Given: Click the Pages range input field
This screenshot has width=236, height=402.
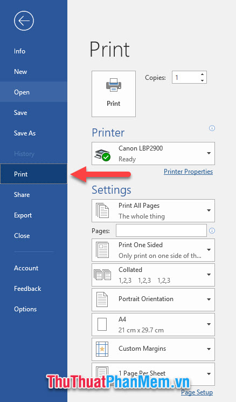Looking at the screenshot, I should [x=161, y=230].
